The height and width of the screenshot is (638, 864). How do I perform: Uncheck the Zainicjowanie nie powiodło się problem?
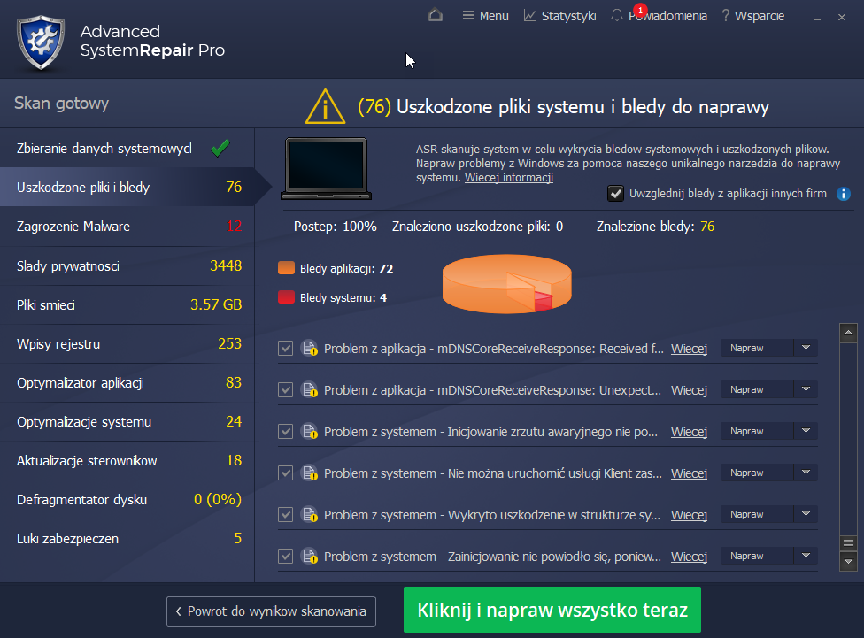pyautogui.click(x=285, y=557)
